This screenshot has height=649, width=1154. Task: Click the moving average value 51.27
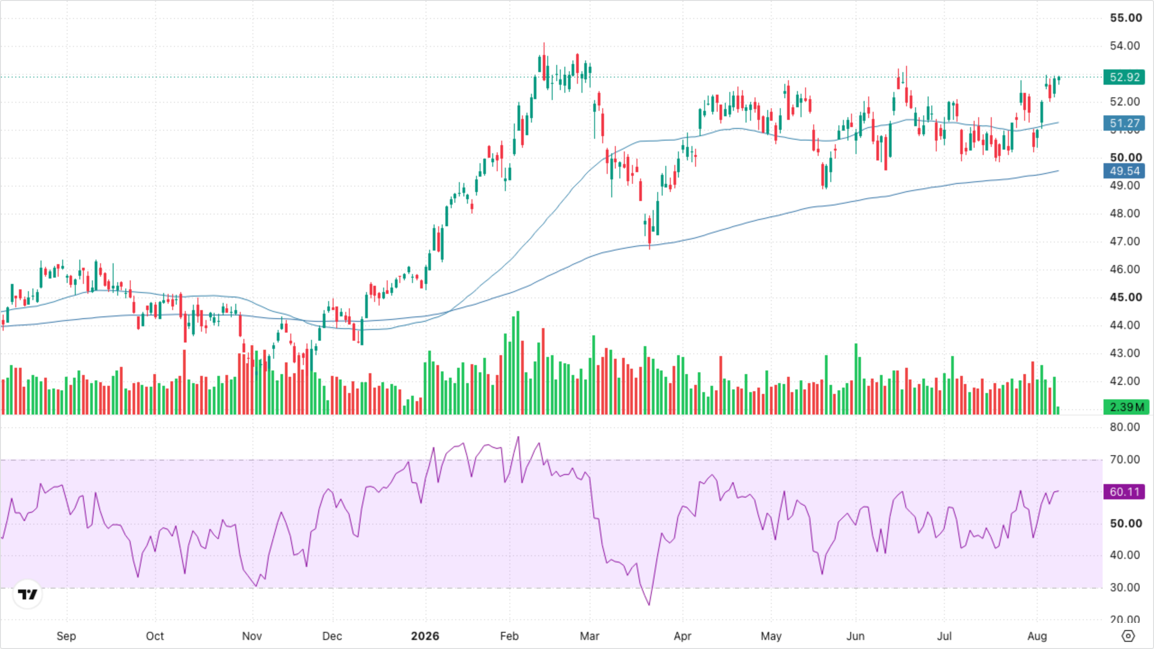pyautogui.click(x=1125, y=123)
